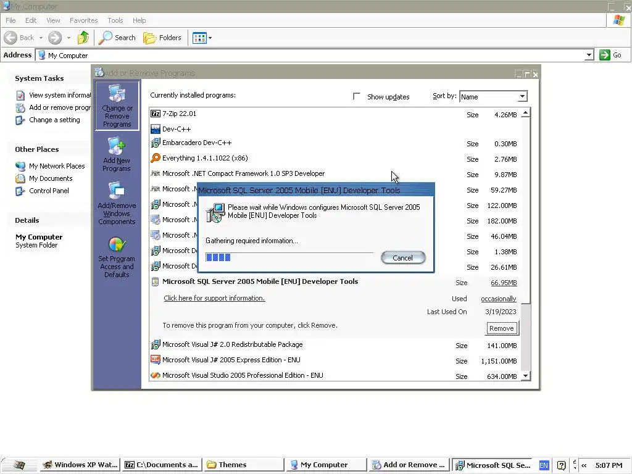This screenshot has width=632, height=474.
Task: Open the Back history dropdown arrow
Action: click(x=41, y=38)
